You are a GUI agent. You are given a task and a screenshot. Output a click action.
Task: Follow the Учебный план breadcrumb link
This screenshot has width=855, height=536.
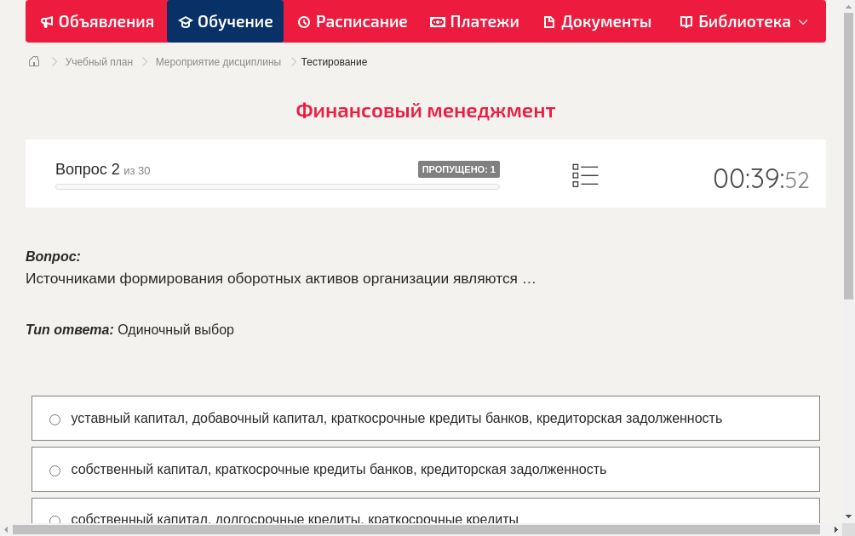click(100, 61)
